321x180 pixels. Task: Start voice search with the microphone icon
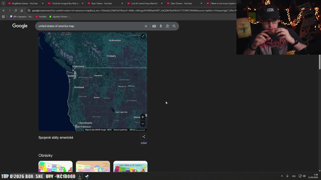coord(161,26)
